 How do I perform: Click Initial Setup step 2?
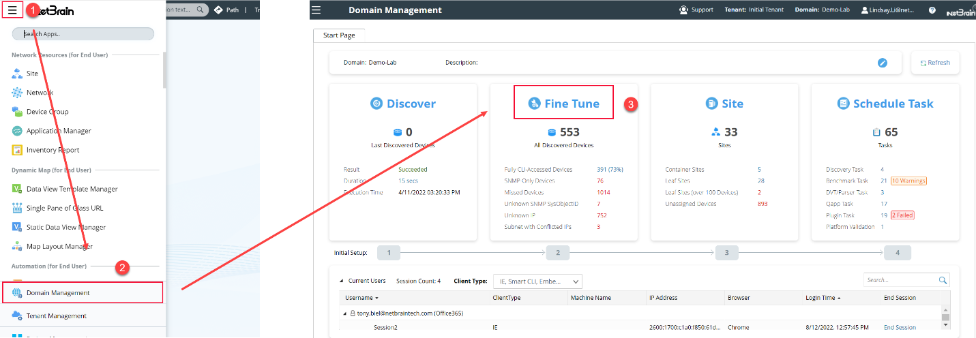(558, 253)
